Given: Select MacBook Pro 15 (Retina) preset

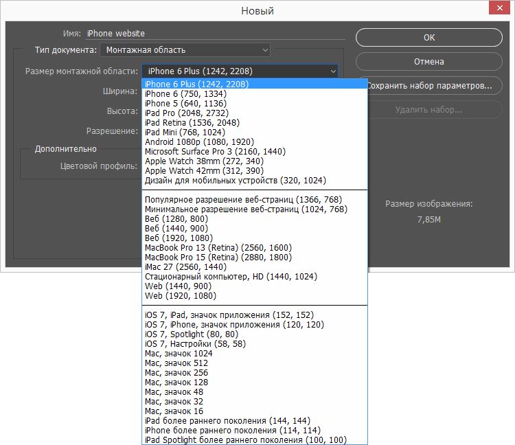Looking at the screenshot, I should [255, 257].
